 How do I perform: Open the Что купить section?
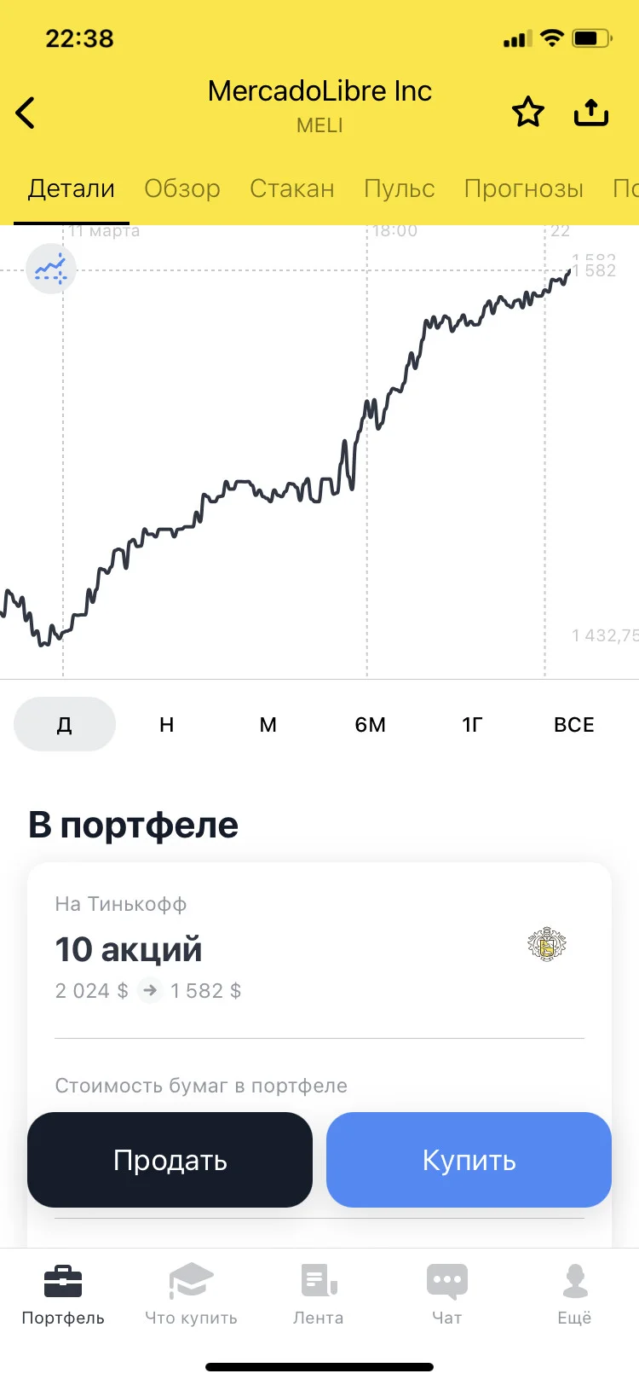(x=191, y=1294)
